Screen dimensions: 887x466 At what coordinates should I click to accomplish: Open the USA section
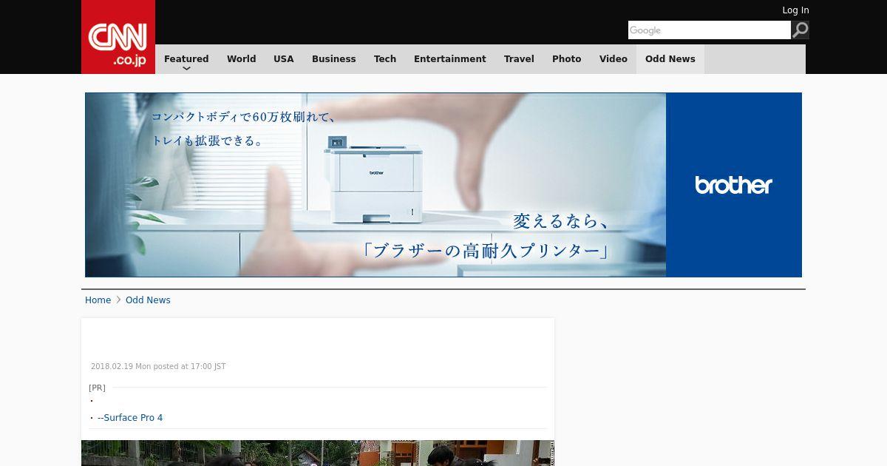[x=284, y=59]
